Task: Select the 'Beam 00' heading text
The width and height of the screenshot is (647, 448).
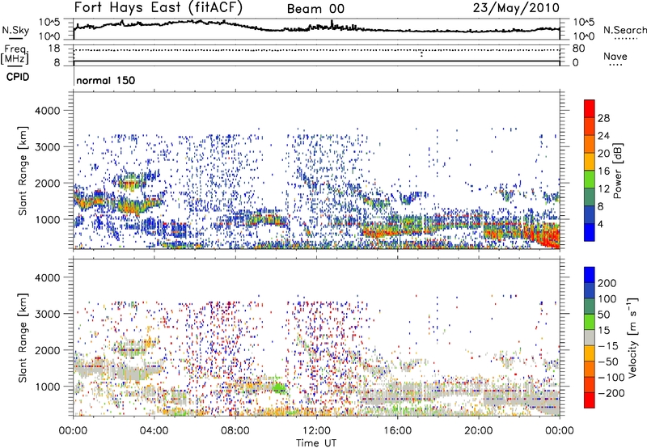Action: [315, 9]
